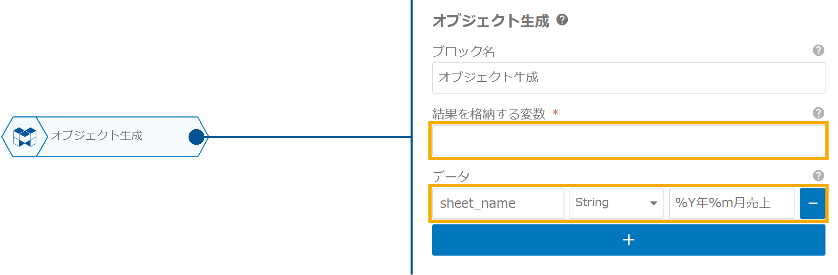This screenshot has height=275, width=838.
Task: Click the ブロック名 field label
Action: point(463,51)
